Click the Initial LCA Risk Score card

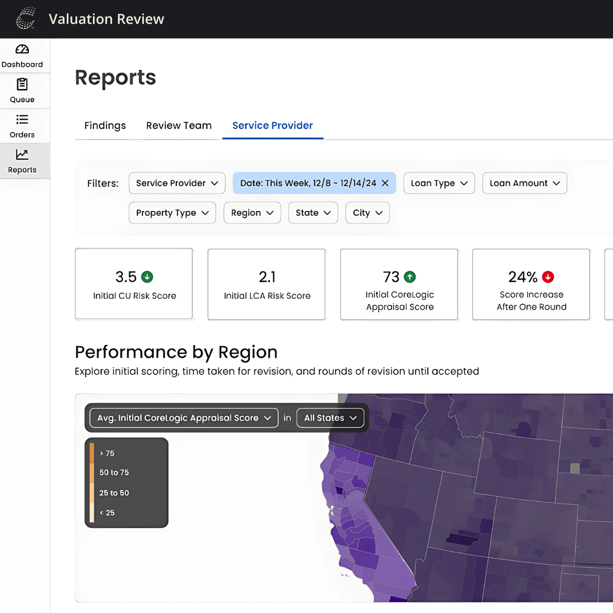(x=267, y=284)
